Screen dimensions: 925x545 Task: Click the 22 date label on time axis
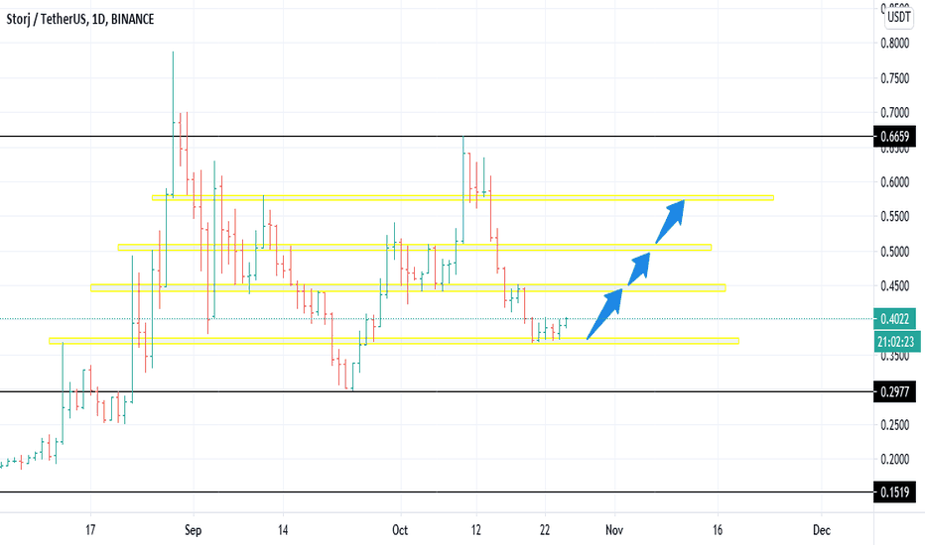coord(545,530)
